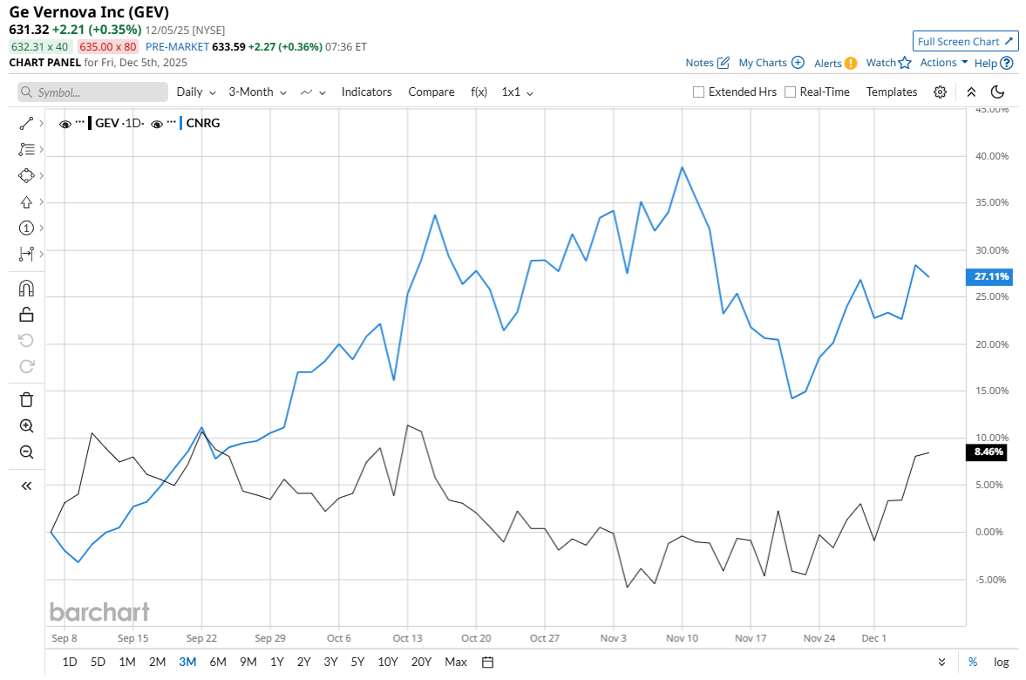Image resolution: width=1026 pixels, height=680 pixels.
Task: Open the 1x1 grid layout dropdown
Action: pos(517,92)
